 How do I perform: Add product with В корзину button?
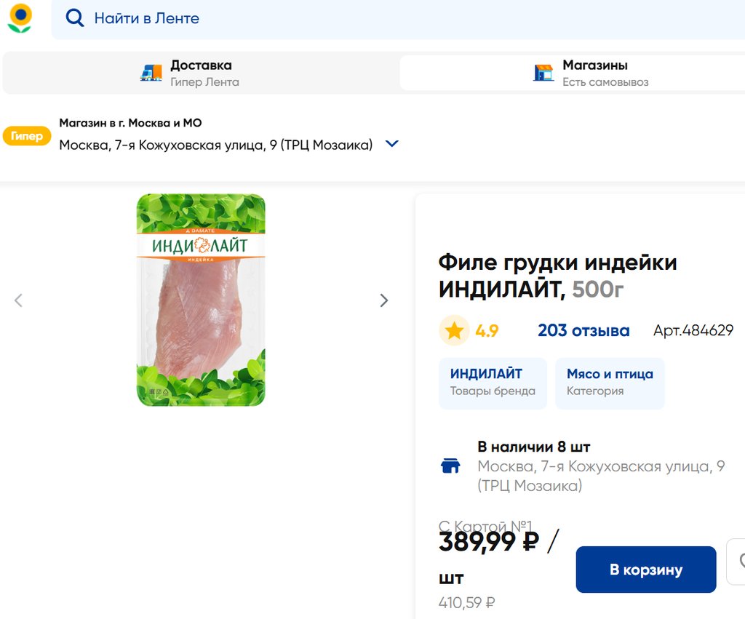pyautogui.click(x=646, y=570)
